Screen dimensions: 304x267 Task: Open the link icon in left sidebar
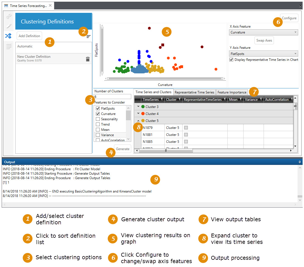click(x=9, y=16)
